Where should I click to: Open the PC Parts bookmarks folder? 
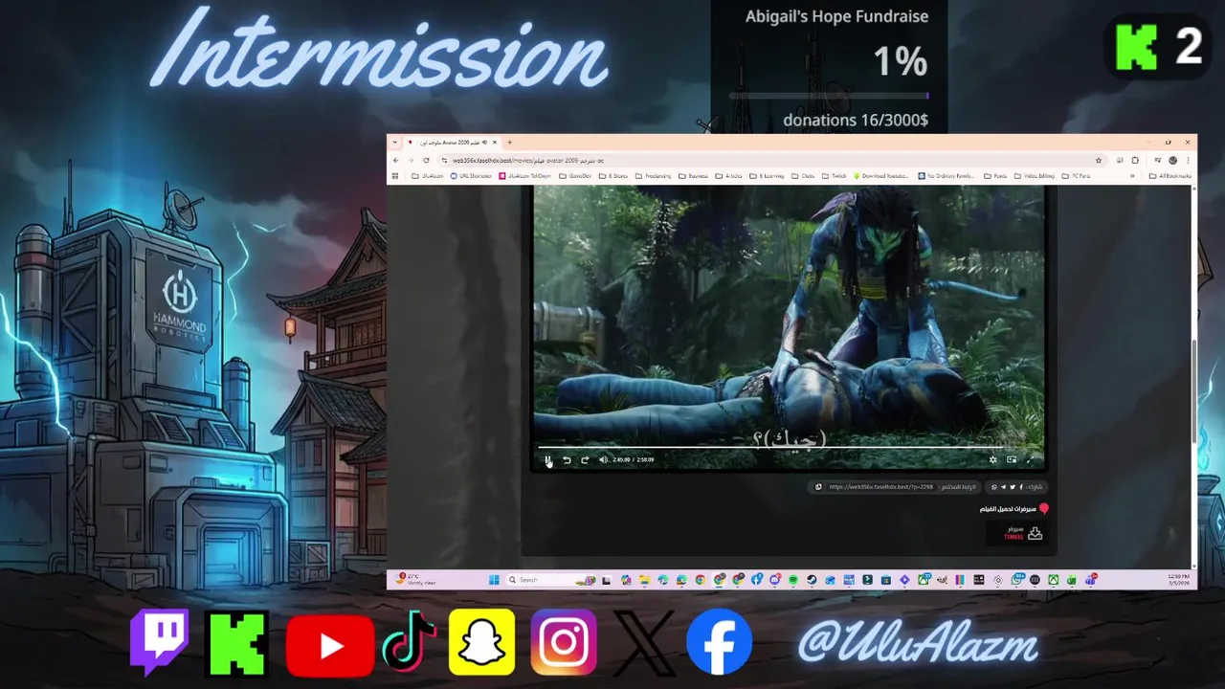(1074, 176)
